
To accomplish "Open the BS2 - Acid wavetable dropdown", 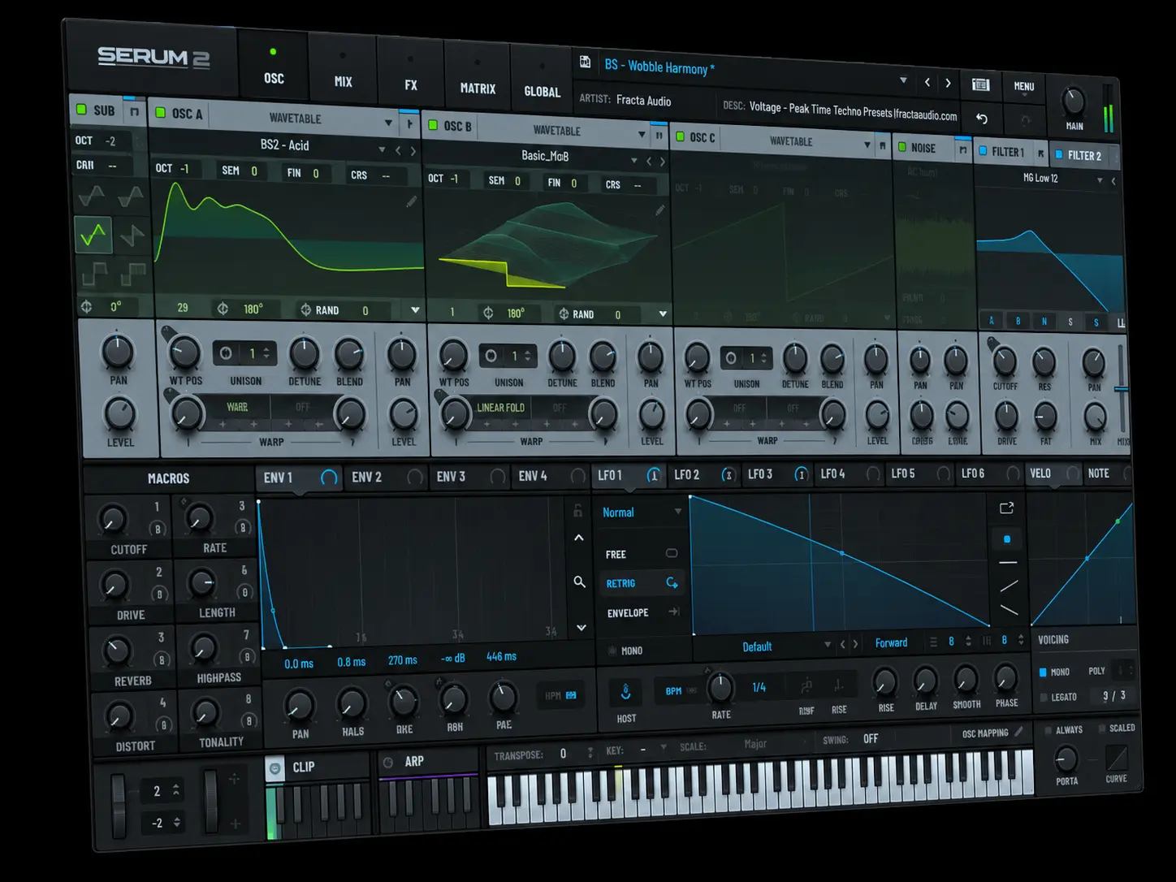I will pyautogui.click(x=381, y=150).
